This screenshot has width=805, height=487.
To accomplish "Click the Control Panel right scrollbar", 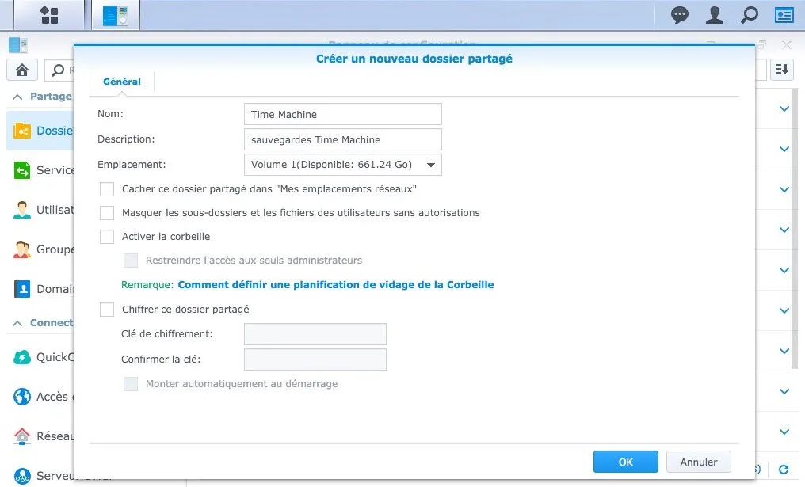I will pos(795,228).
